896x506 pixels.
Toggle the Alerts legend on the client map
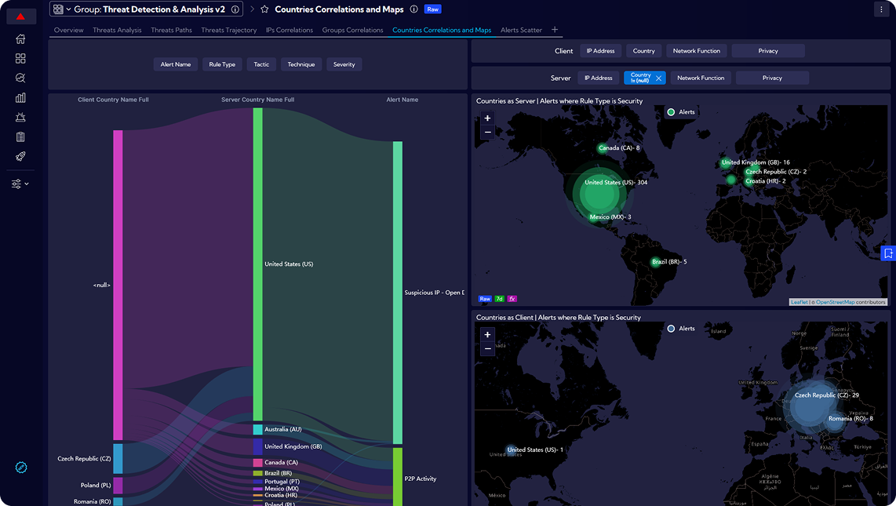(x=680, y=329)
